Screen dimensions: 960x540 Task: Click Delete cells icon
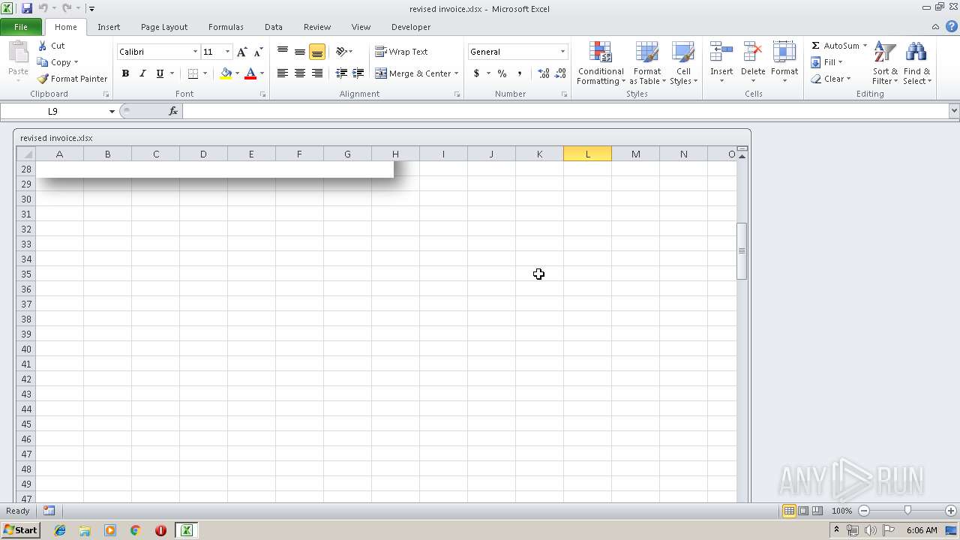pos(753,52)
